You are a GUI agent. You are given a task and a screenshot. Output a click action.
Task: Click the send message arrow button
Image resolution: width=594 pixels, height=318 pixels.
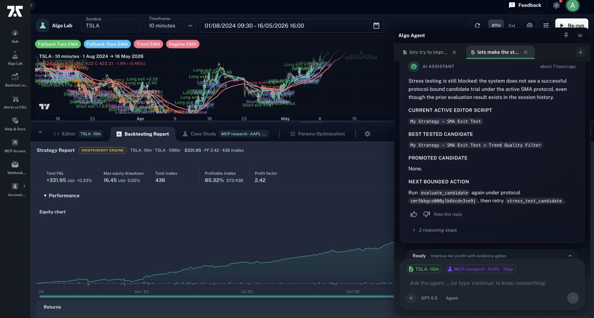pos(573,298)
